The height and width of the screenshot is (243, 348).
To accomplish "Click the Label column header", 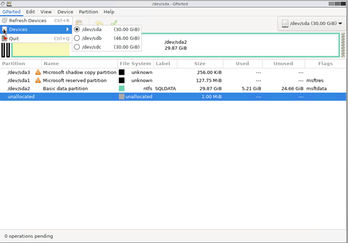I will 165,64.
